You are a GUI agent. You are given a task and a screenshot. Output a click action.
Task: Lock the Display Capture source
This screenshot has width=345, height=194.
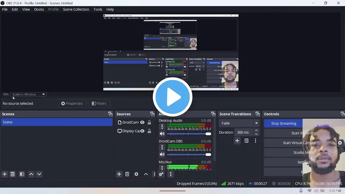point(149,131)
